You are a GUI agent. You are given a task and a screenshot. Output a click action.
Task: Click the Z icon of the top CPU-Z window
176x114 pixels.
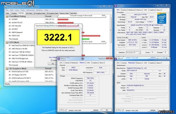(116, 6)
